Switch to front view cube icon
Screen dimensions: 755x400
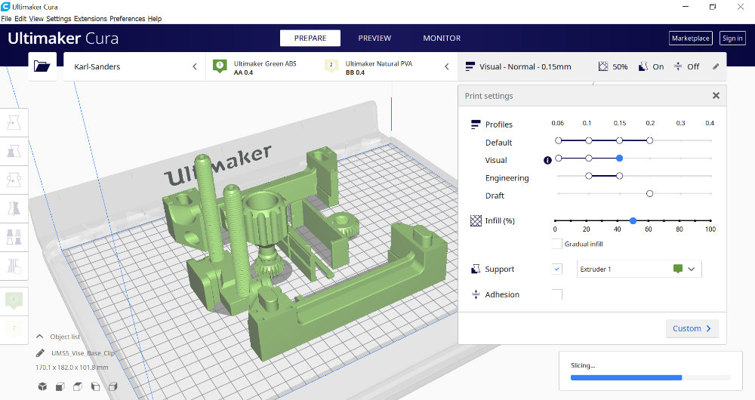point(60,386)
